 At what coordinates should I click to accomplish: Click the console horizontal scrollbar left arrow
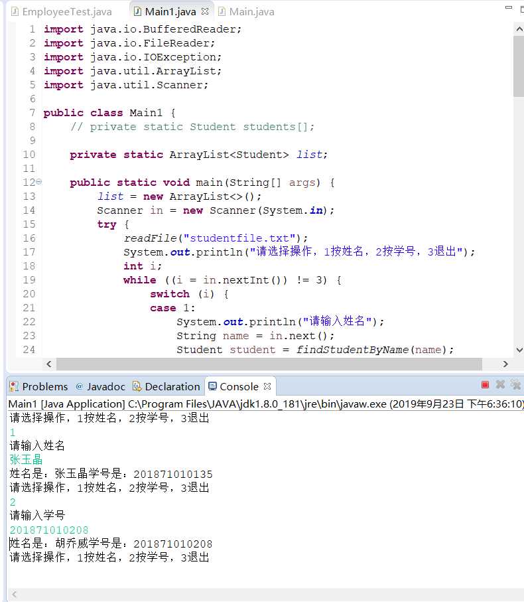point(13,595)
